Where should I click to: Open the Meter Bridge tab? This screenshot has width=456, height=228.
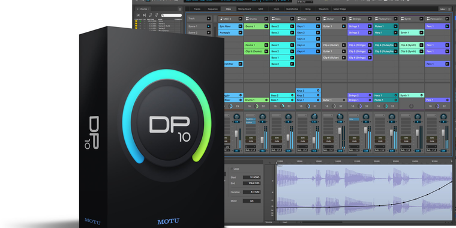click(x=340, y=9)
